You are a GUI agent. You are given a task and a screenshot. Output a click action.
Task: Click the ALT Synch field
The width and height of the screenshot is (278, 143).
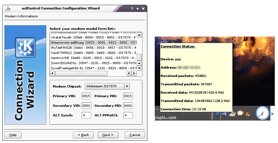tap(86, 115)
